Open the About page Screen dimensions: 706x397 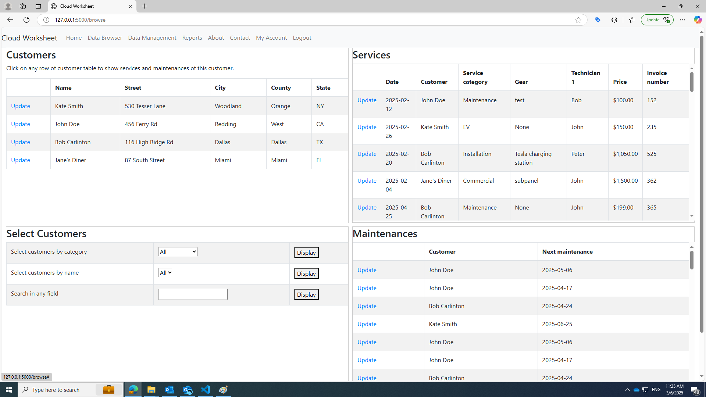pos(216,37)
